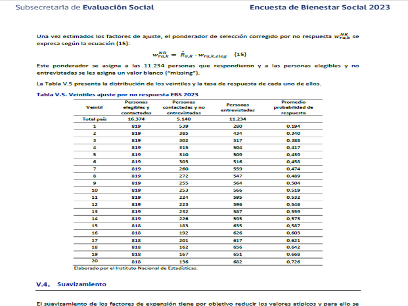Click the value 509 in veintil 5 row
The image size is (408, 306).
[237, 155]
